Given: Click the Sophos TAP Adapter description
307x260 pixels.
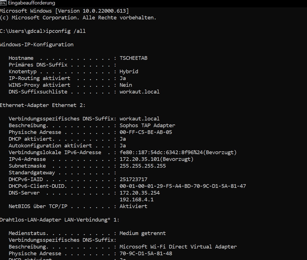Looking at the screenshot, I should coord(147,126).
